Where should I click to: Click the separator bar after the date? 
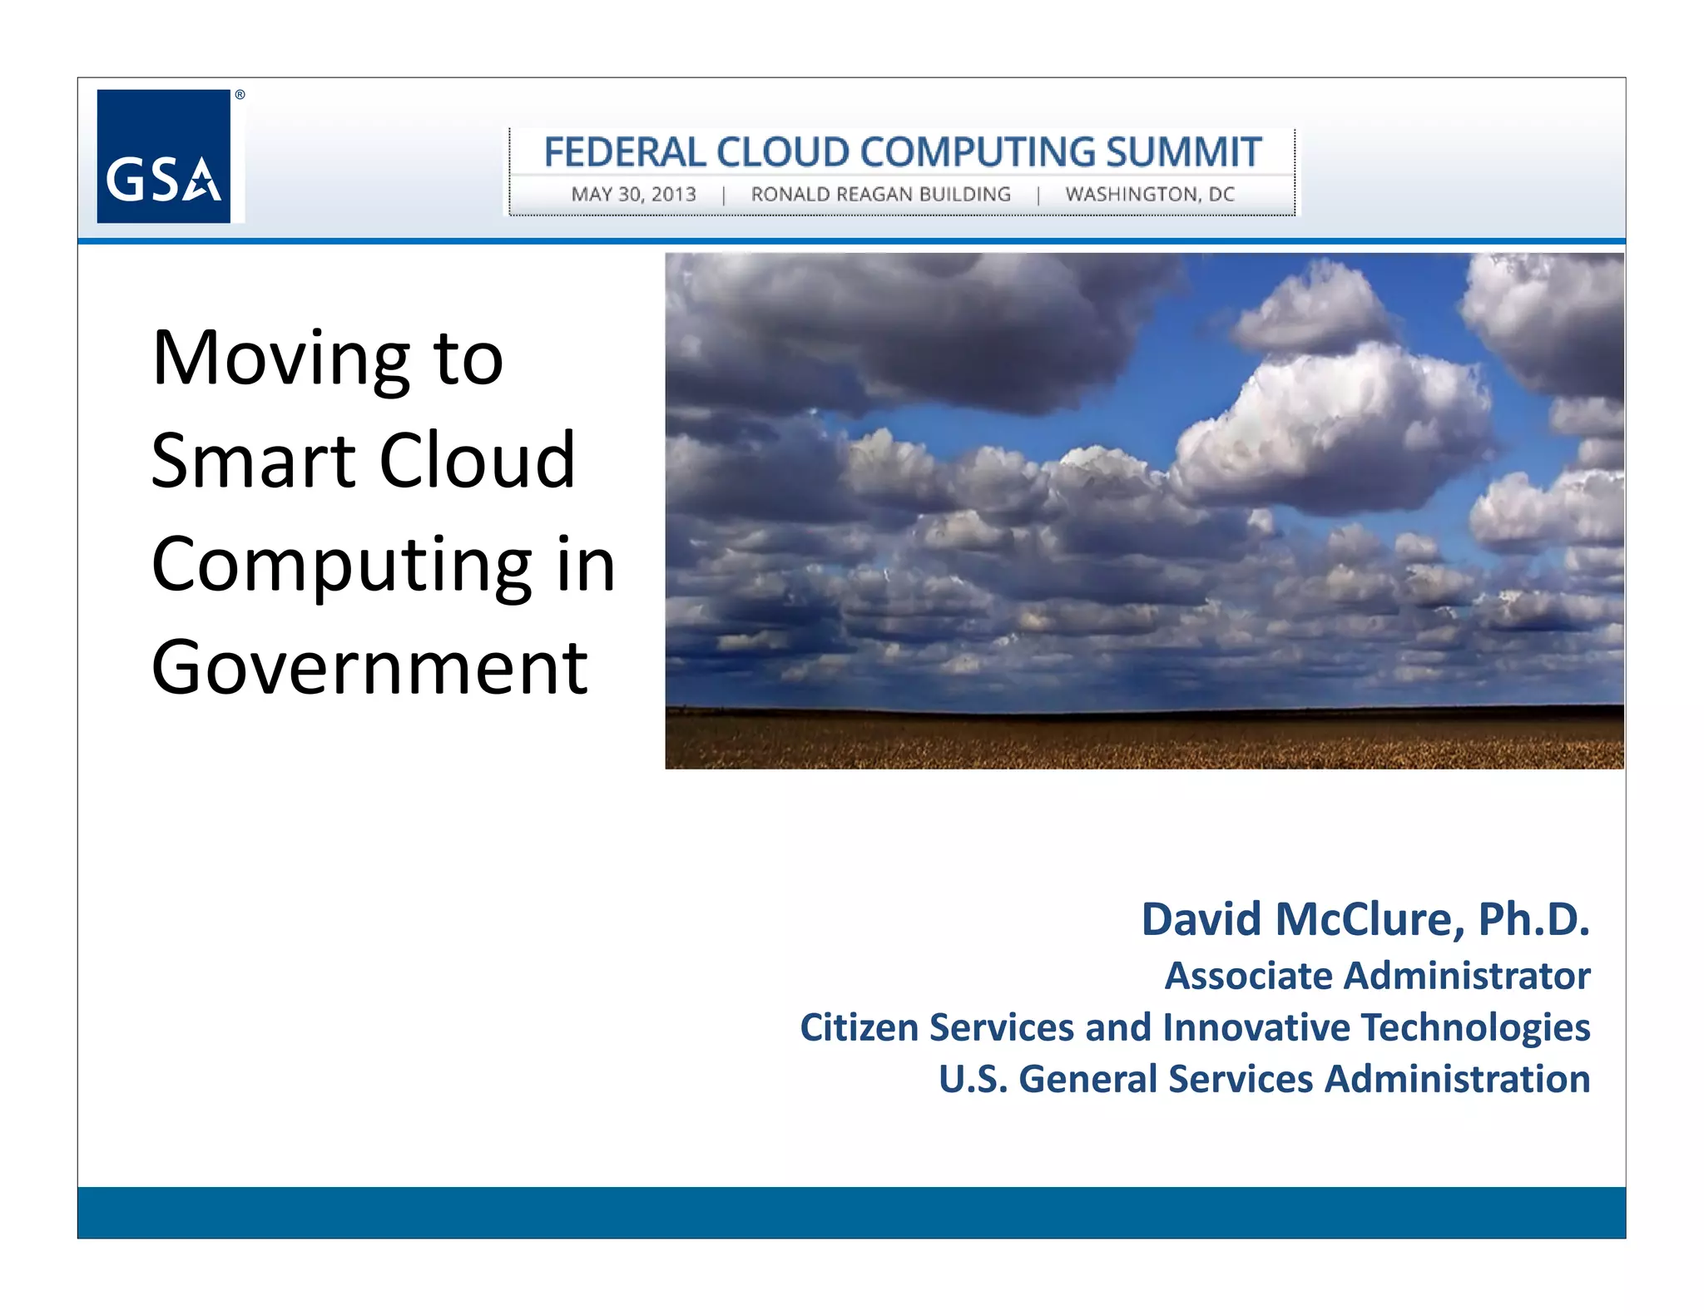(724, 195)
